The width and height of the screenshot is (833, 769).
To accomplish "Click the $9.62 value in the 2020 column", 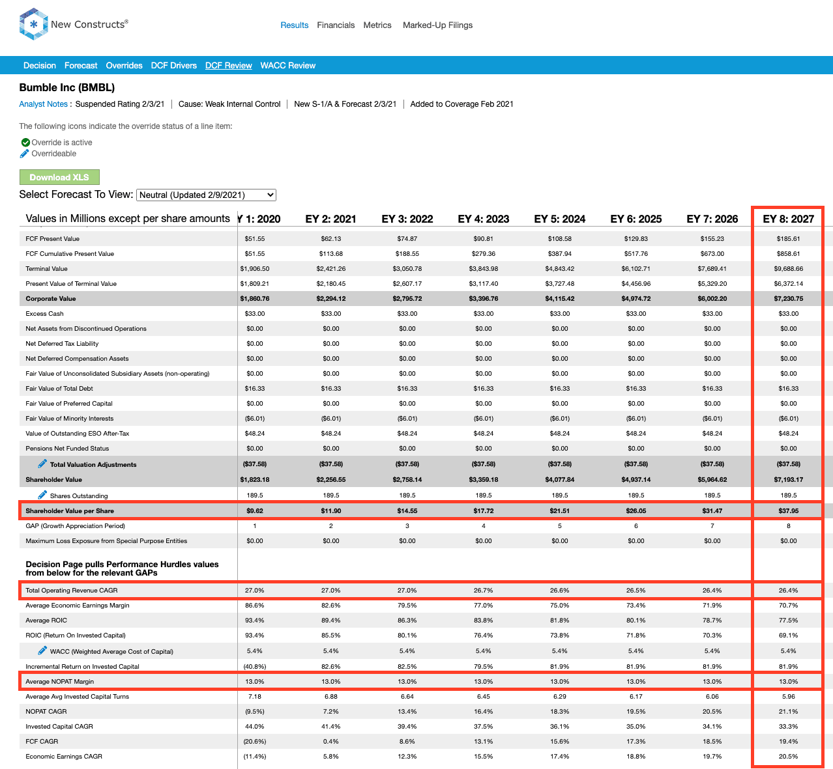I will (x=255, y=511).
